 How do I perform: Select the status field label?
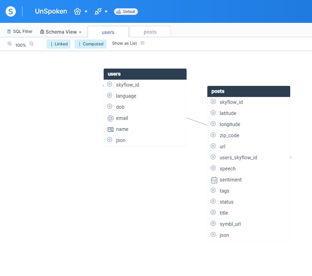coord(227,202)
